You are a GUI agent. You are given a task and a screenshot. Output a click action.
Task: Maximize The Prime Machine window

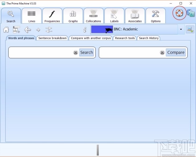click(x=181, y=3)
